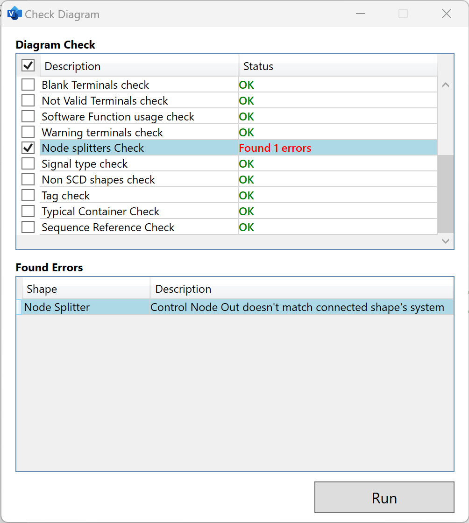The height and width of the screenshot is (523, 469).
Task: Click the Found 1 errors status text
Action: (275, 148)
